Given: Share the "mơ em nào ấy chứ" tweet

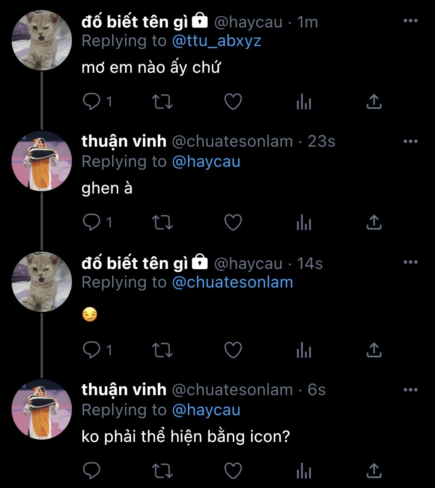Looking at the screenshot, I should coord(374,102).
